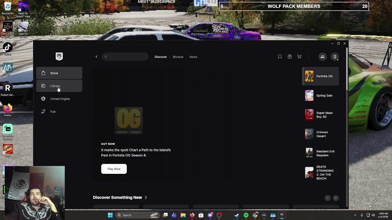Image resolution: width=392 pixels, height=220 pixels.
Task: Open Need for Speed Heat shortcut
Action: tap(23, 9)
